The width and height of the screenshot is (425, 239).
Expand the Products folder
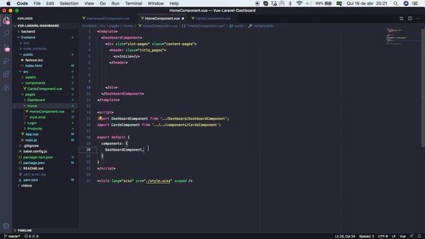[35, 128]
